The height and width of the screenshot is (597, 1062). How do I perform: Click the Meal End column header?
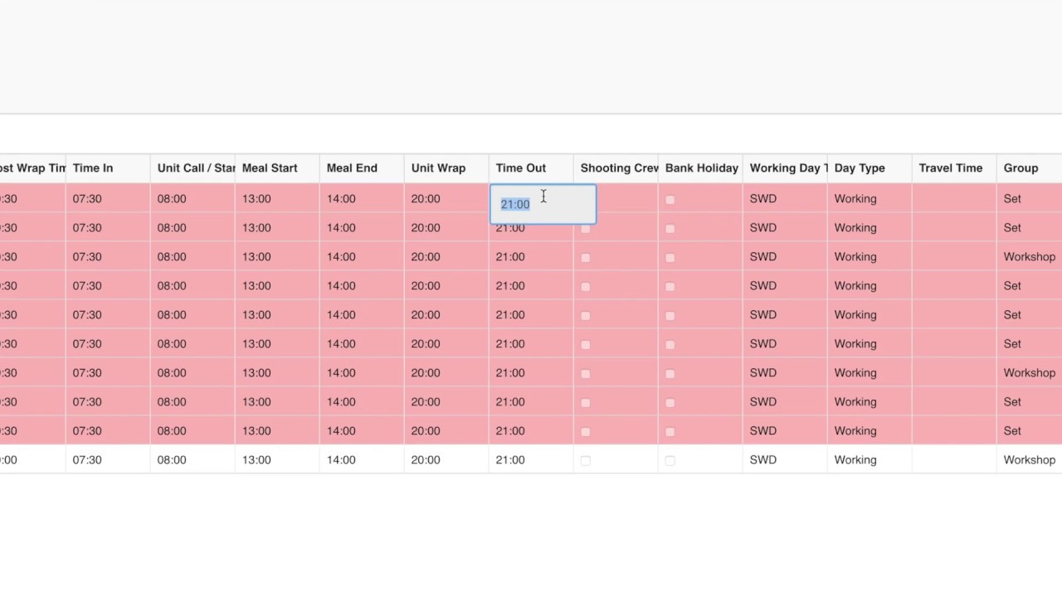coord(362,167)
